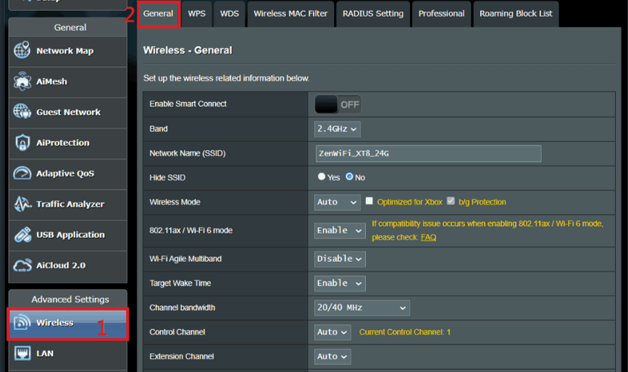Select the AiProtection shield icon

pos(22,143)
